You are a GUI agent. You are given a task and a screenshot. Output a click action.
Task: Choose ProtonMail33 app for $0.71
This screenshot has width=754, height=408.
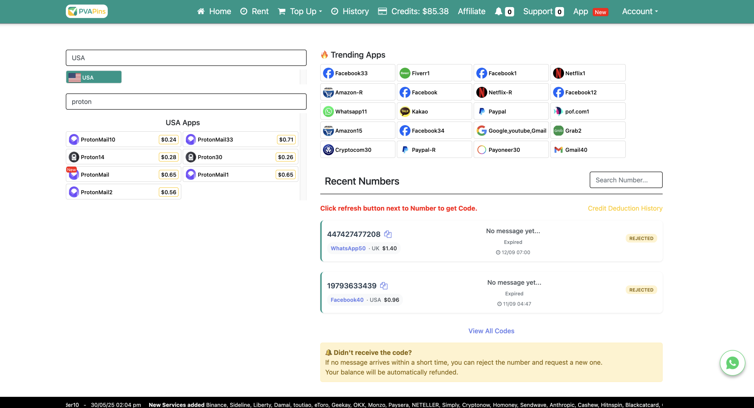tap(240, 139)
